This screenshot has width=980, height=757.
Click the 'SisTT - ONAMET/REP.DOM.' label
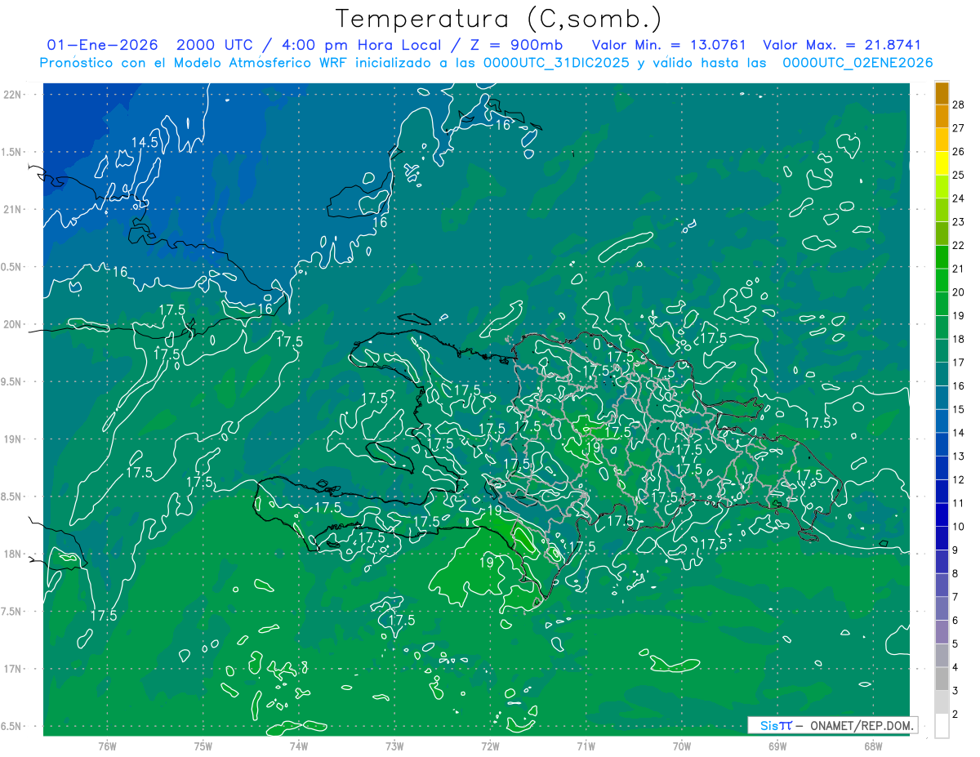pos(833,725)
